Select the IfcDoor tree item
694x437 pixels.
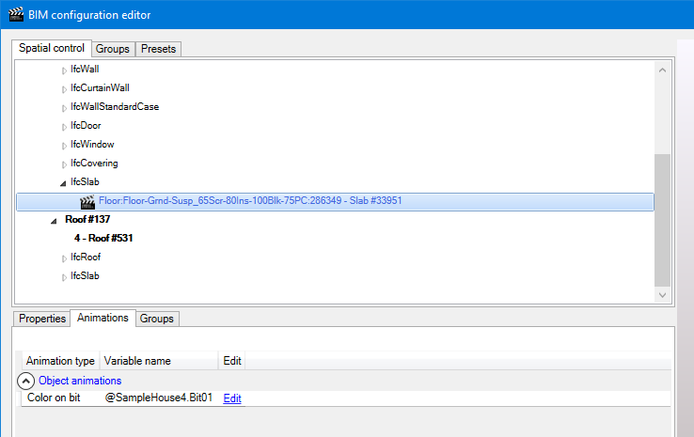tap(86, 126)
